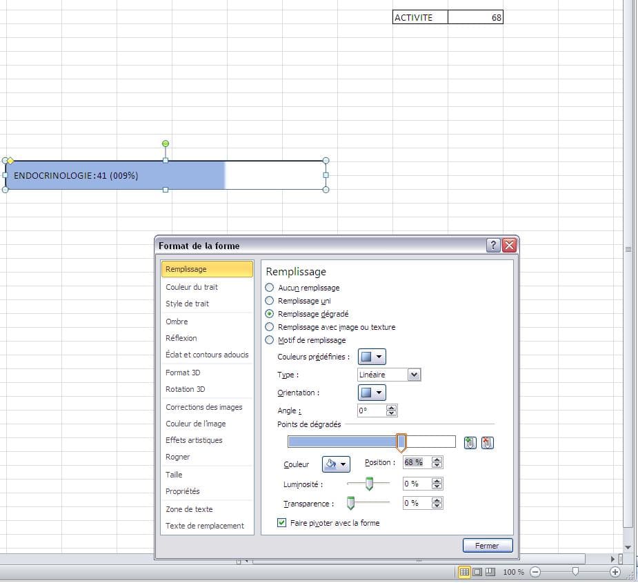Screen dimensions: 638x583
Task: Expand the Type Linéaire combo box
Action: (x=414, y=375)
